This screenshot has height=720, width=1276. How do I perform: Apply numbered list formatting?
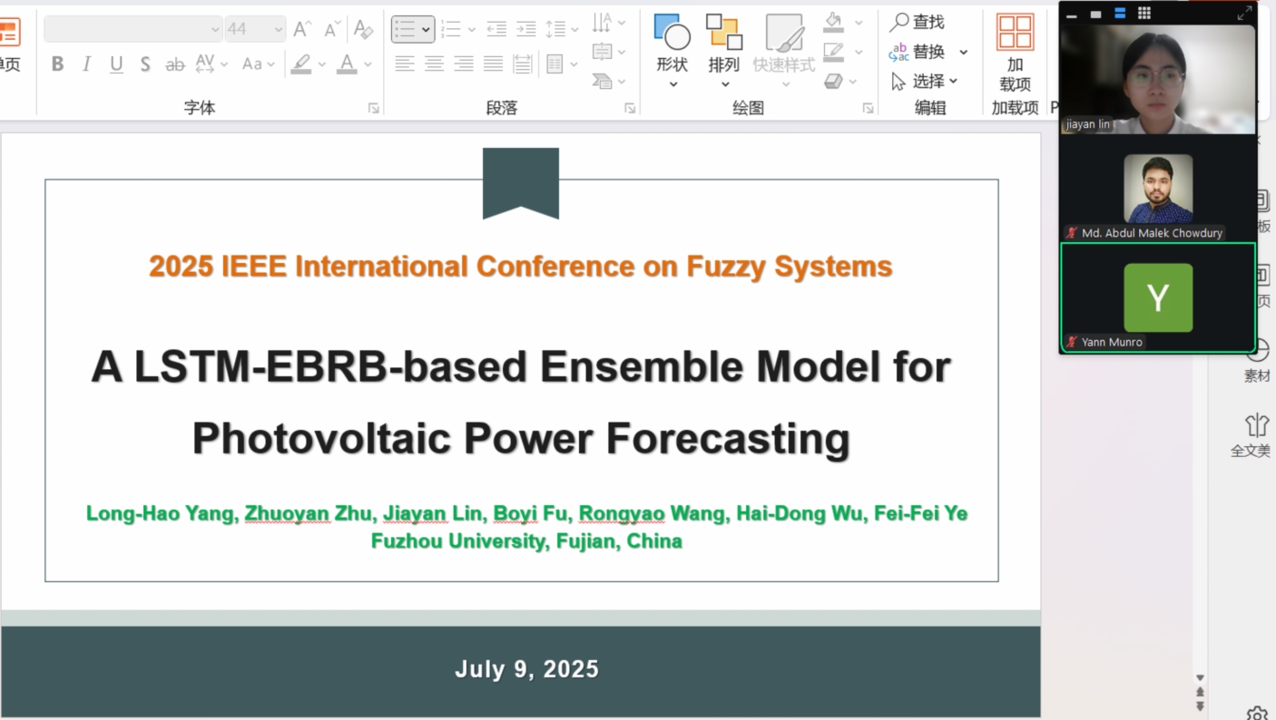coord(451,29)
